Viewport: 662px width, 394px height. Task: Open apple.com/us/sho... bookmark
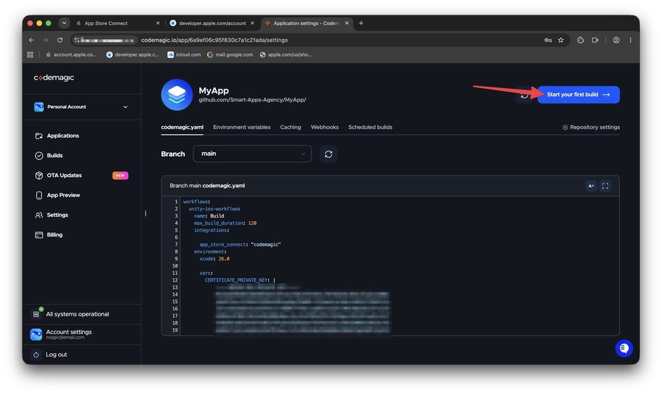coord(285,55)
